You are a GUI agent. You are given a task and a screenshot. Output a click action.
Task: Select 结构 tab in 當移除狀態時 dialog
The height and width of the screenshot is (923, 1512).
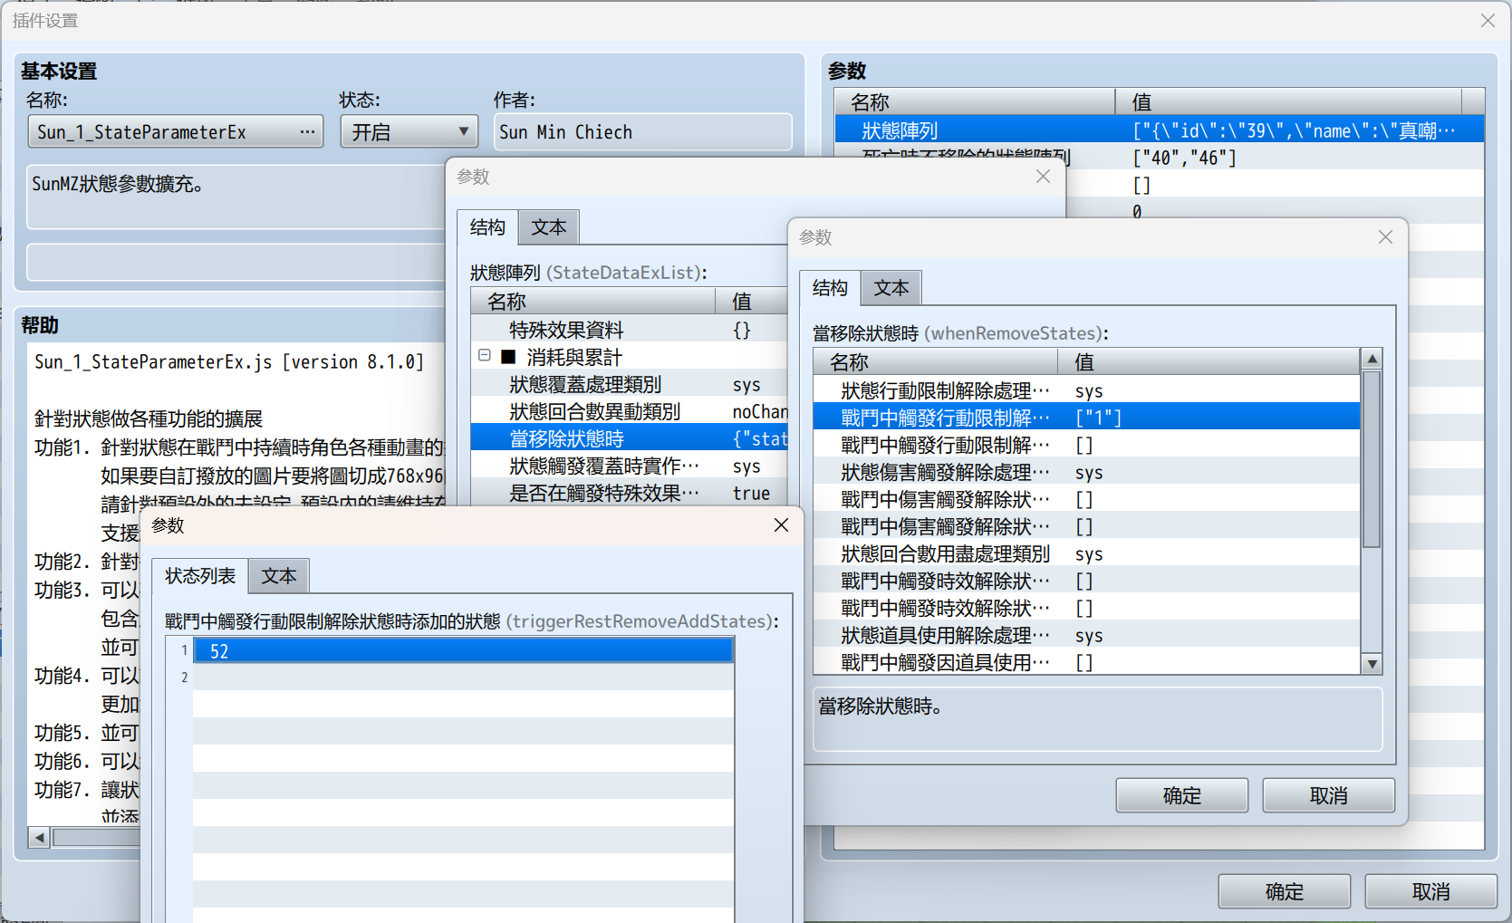tap(830, 288)
